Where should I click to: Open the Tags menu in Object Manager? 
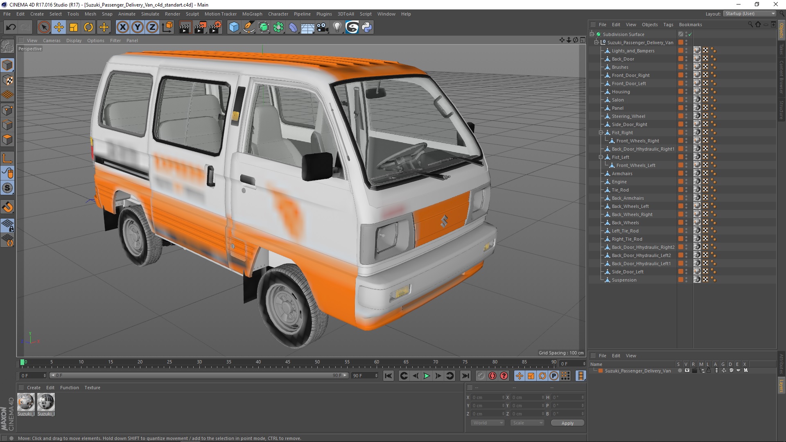(x=668, y=25)
